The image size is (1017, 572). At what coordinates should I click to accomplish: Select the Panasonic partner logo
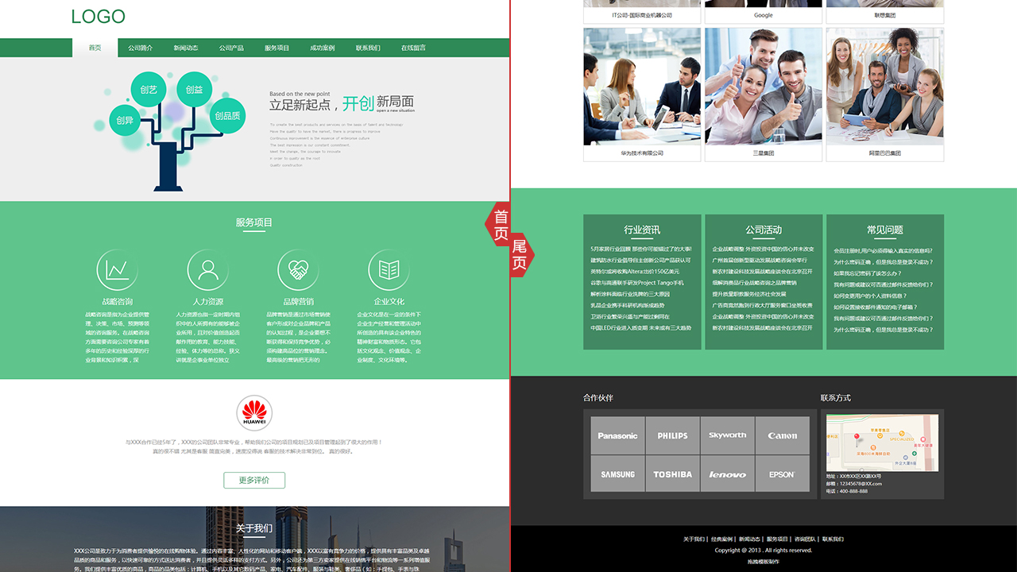[x=617, y=435]
